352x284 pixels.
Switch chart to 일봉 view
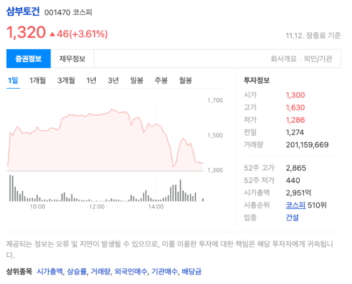137,80
